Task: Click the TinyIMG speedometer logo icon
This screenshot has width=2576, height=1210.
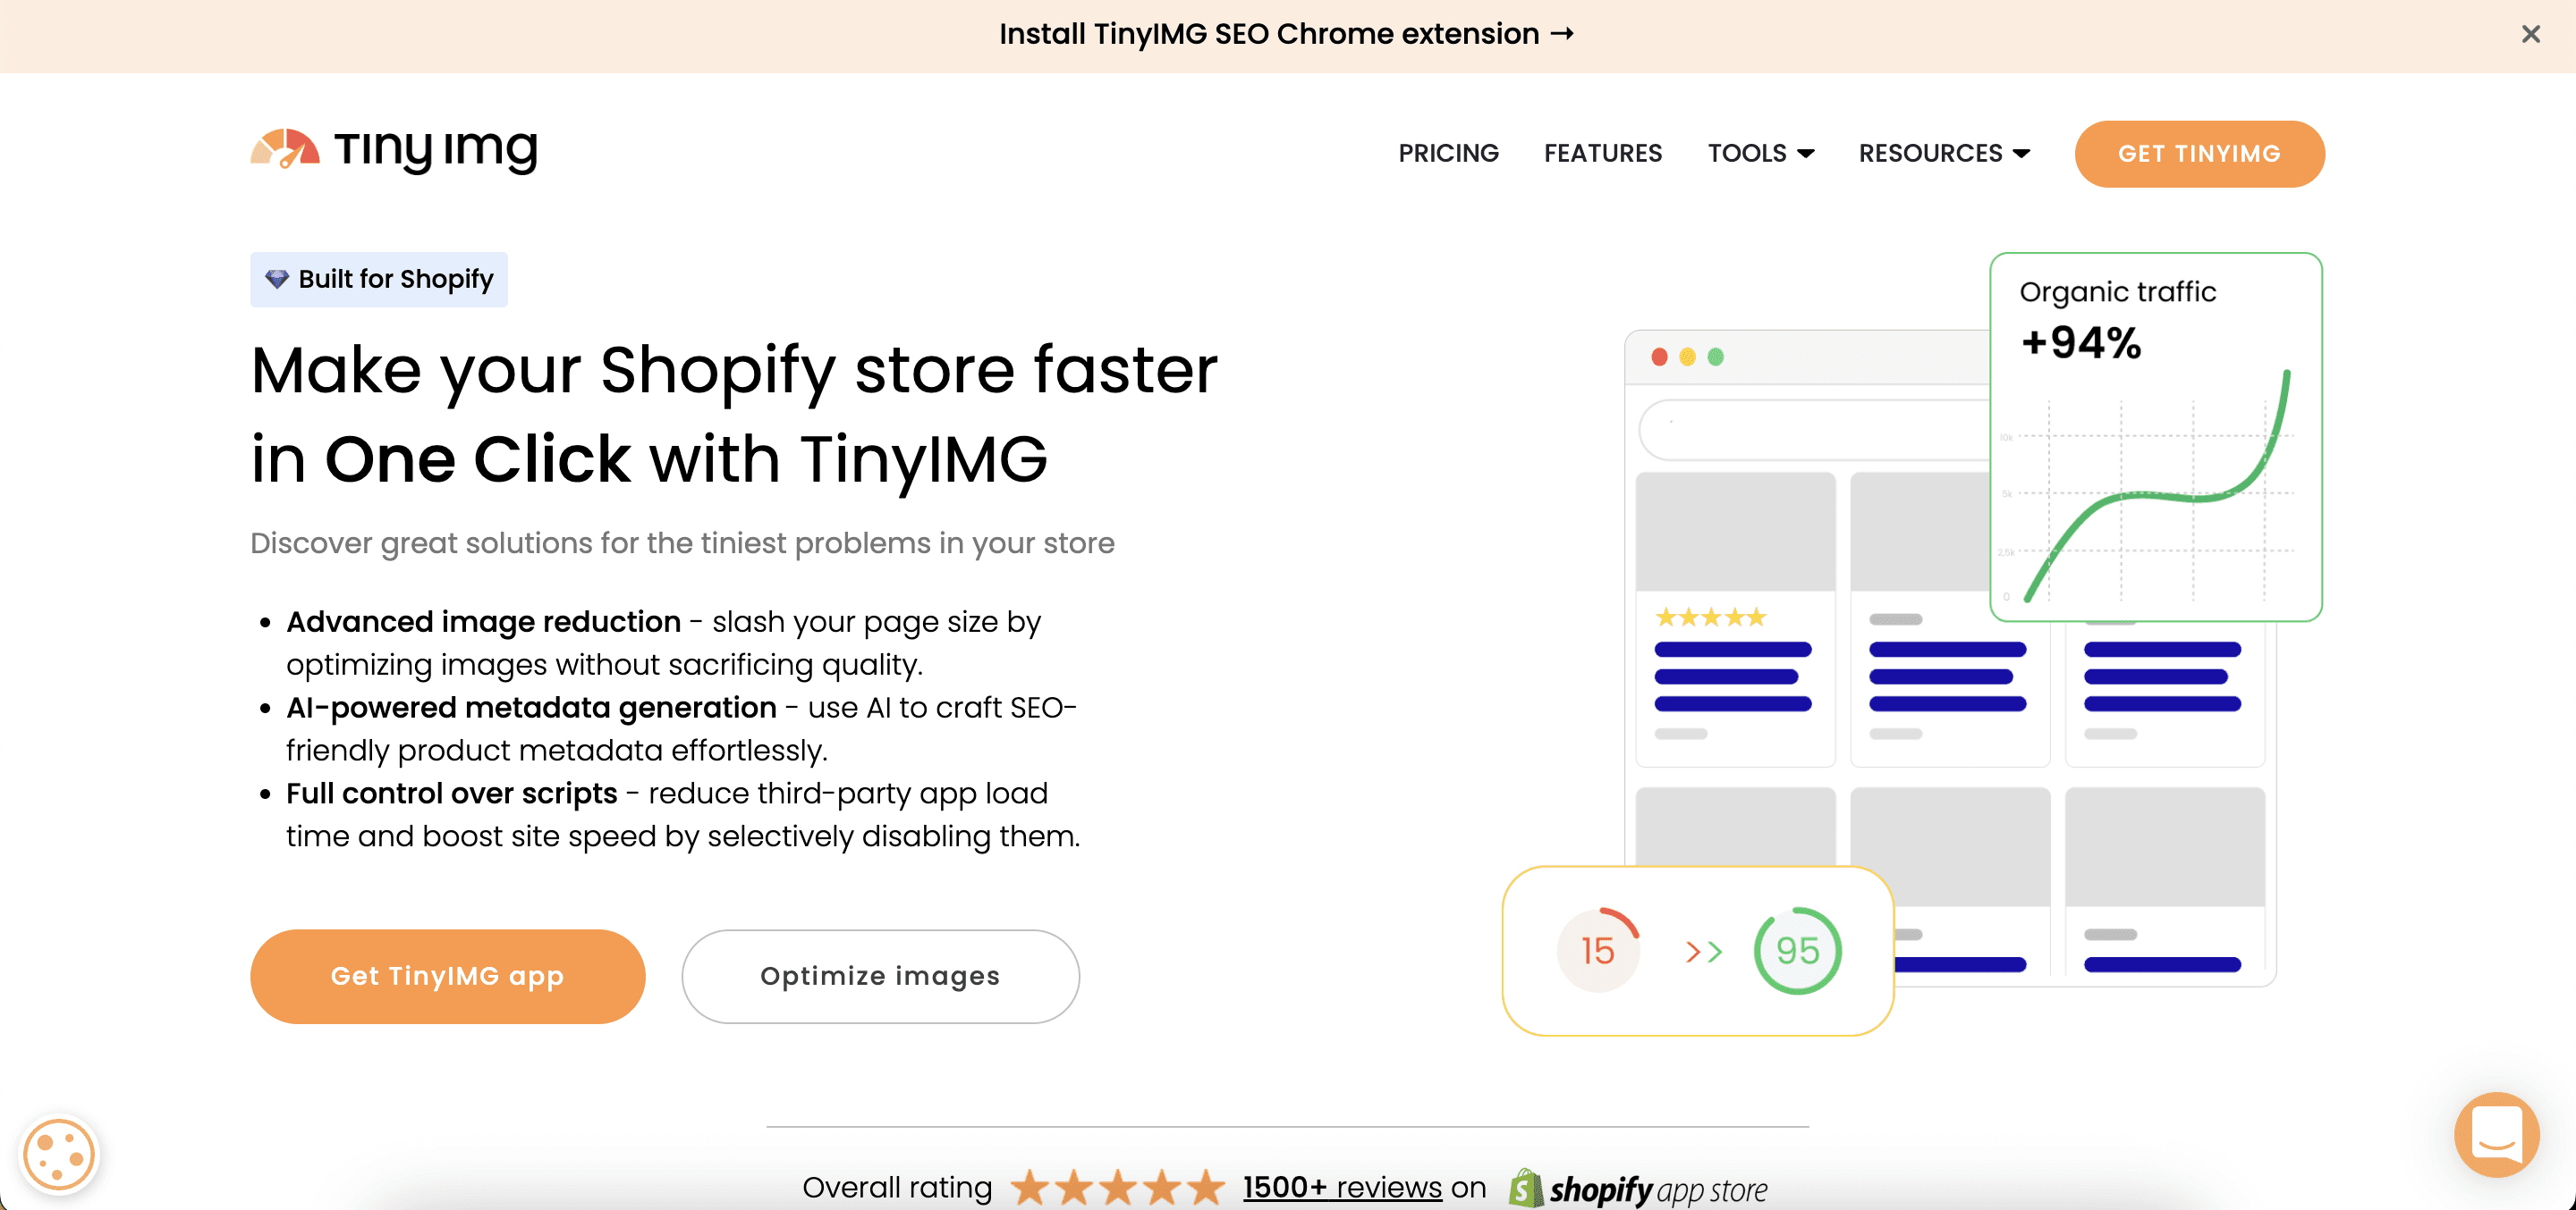Action: coord(285,149)
